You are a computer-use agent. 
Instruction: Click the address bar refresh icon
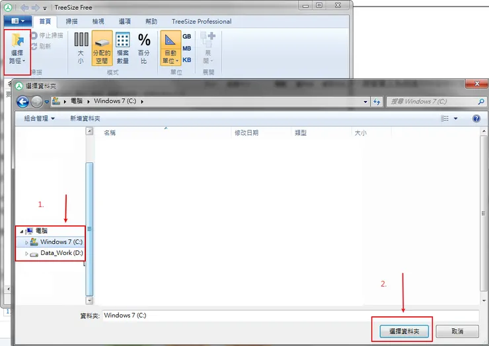(x=377, y=101)
